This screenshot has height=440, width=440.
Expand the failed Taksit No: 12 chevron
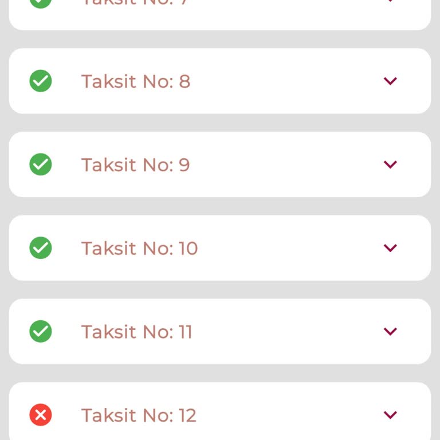390,415
